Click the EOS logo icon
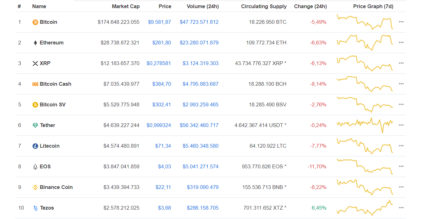This screenshot has width=421, height=219. pyautogui.click(x=35, y=167)
